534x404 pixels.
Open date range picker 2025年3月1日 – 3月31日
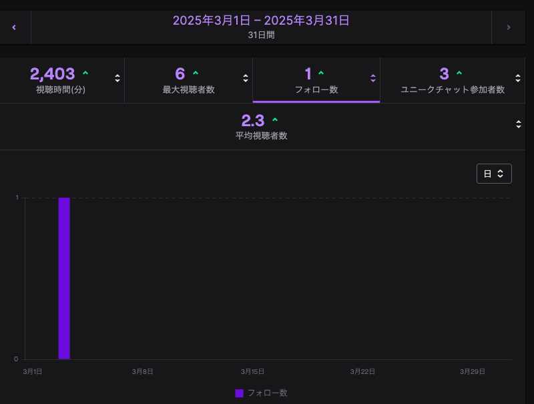[x=261, y=27]
